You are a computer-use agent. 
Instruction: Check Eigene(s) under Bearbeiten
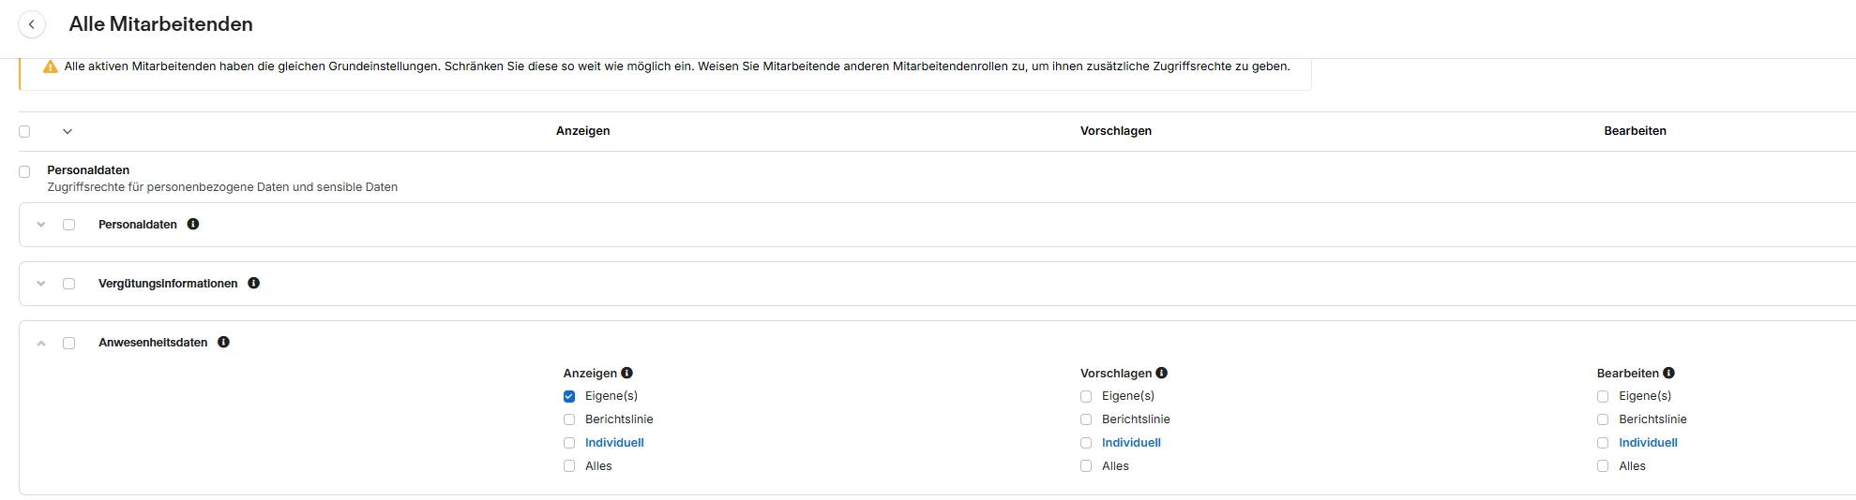(x=1603, y=396)
